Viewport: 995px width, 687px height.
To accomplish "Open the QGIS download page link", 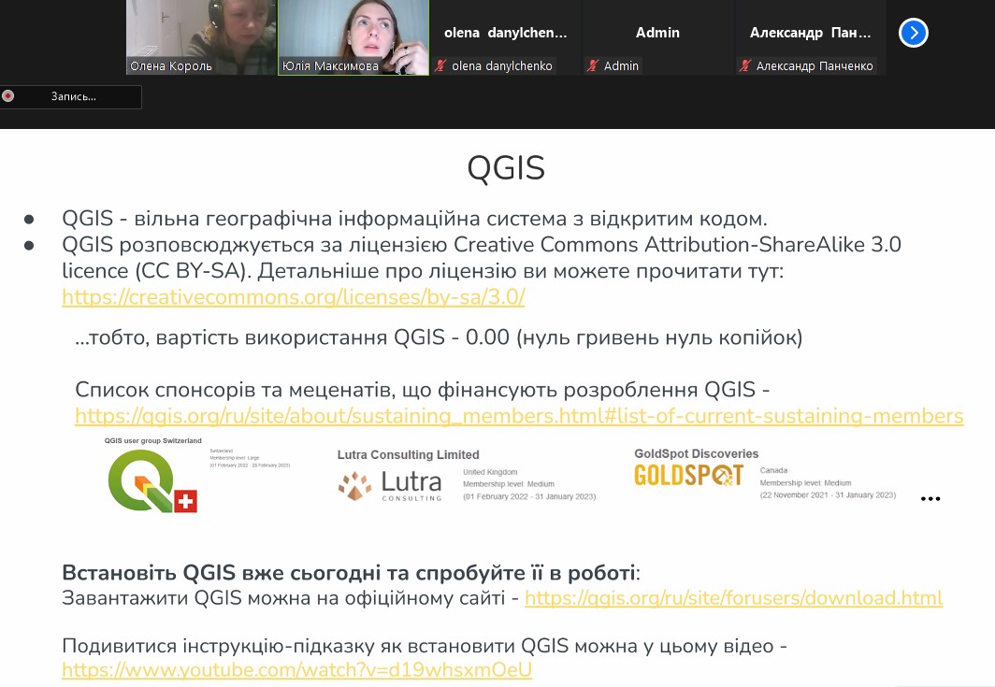I will click(733, 598).
